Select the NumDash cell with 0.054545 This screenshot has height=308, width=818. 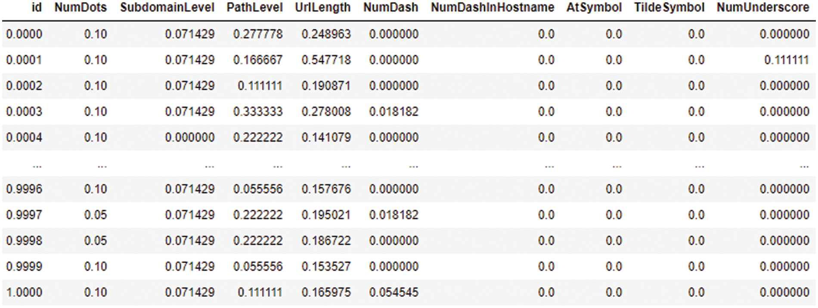(394, 292)
